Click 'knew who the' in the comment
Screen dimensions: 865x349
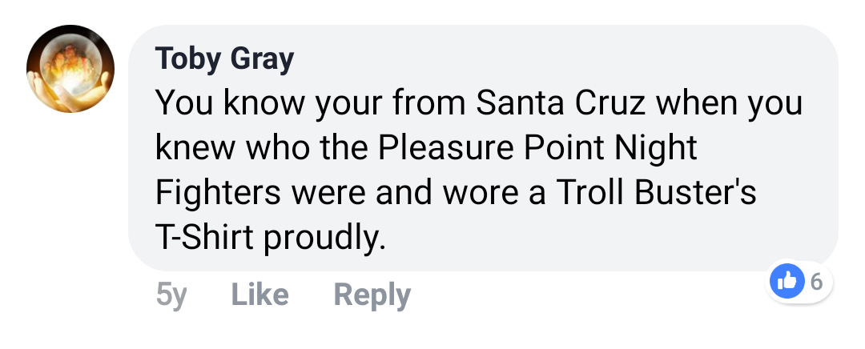coord(255,147)
